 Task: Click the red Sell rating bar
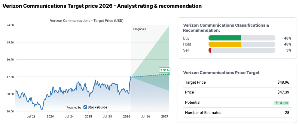(210, 50)
